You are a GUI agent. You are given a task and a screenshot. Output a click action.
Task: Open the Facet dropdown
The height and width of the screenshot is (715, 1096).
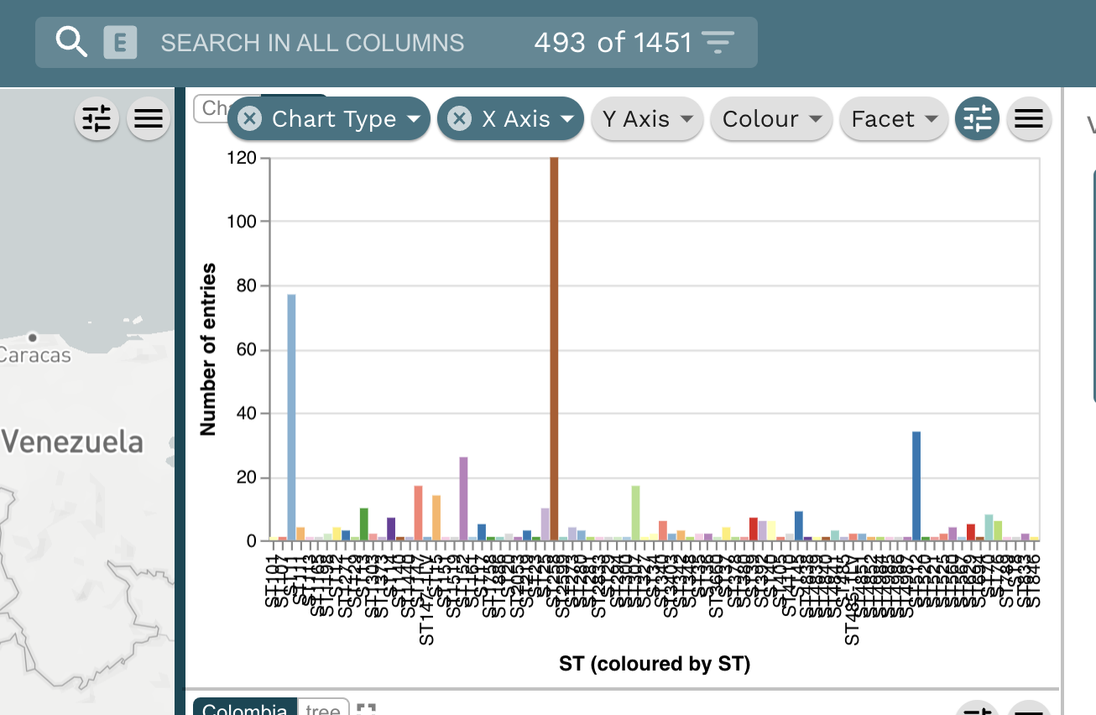point(894,119)
